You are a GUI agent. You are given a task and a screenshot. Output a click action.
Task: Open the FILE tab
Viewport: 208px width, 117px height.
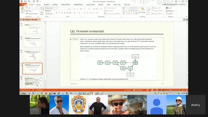pyautogui.click(x=23, y=5)
